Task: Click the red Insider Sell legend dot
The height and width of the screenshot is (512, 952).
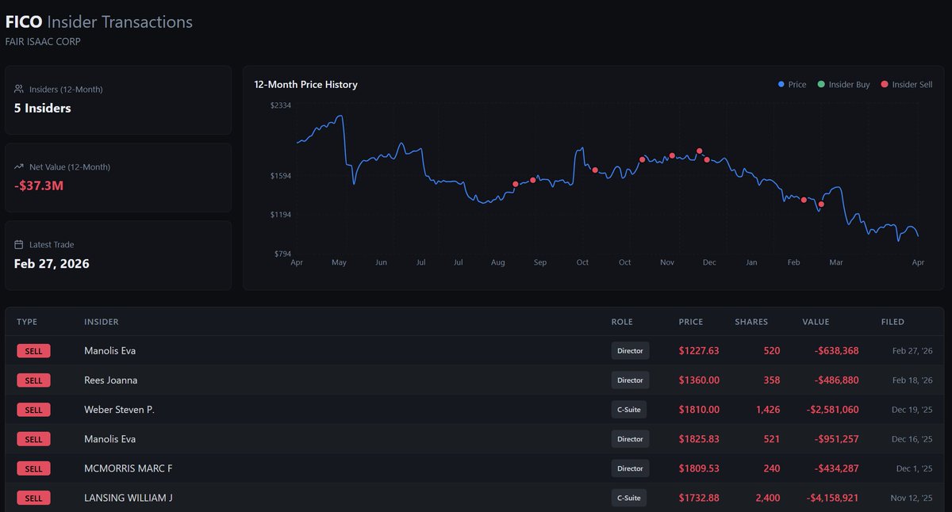Action: pos(885,84)
